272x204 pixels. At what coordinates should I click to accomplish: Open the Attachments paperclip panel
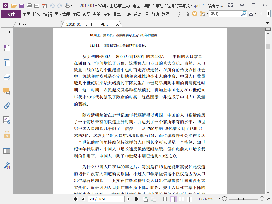pyautogui.click(x=7, y=106)
